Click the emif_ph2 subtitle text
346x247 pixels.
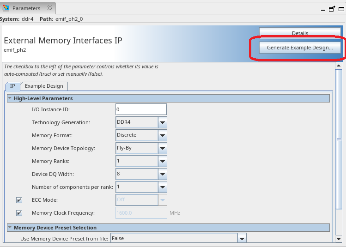pos(15,50)
